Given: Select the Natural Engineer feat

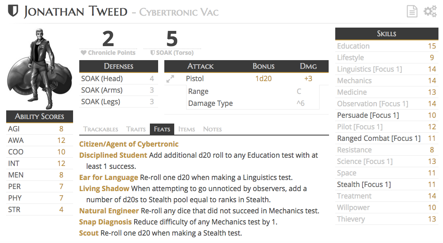Looking at the screenshot, I should pos(109,211).
